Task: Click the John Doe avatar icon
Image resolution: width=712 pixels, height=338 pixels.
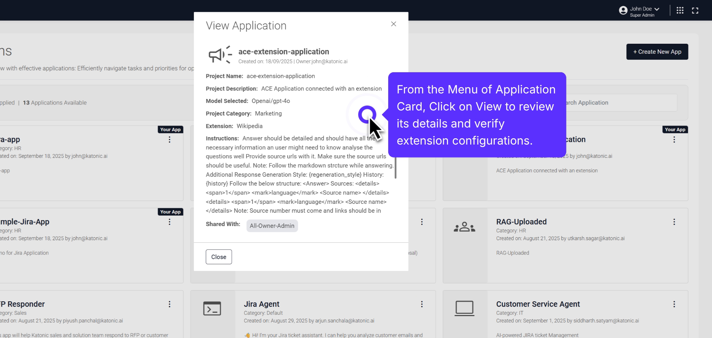Action: pos(623,10)
